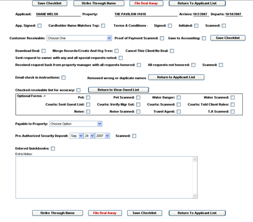Mark Email check in instructions checkbox
The height and width of the screenshot is (222, 253).
64,78
